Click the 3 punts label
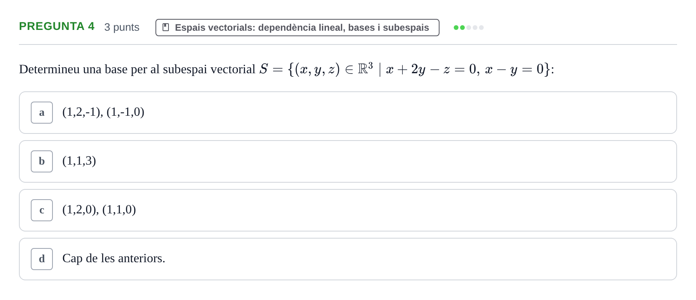 tap(122, 27)
